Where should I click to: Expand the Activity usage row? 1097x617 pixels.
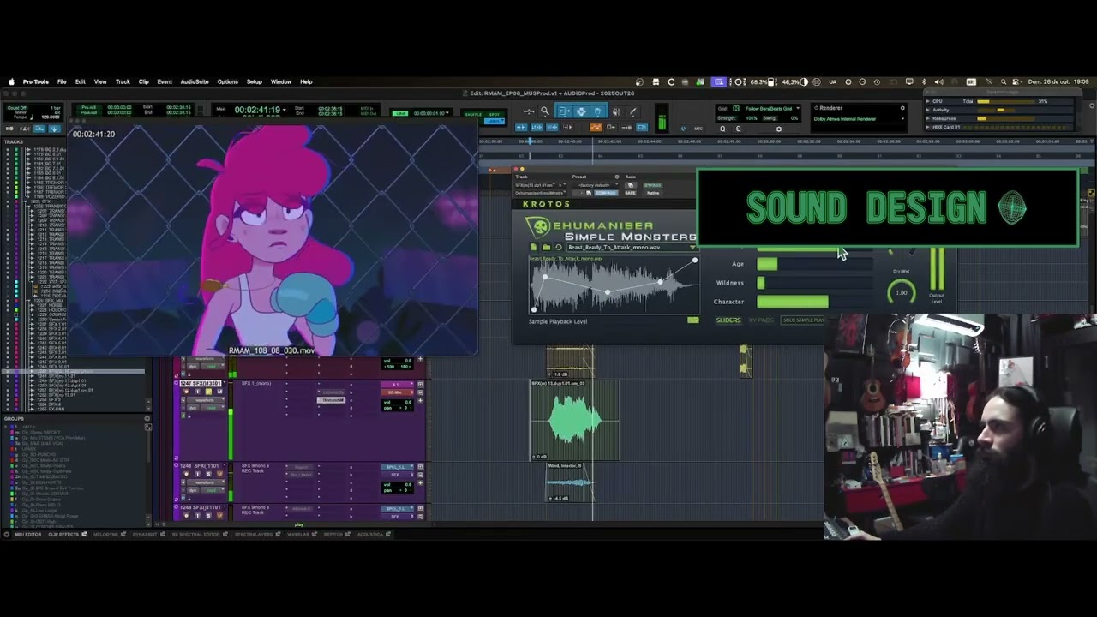click(927, 110)
